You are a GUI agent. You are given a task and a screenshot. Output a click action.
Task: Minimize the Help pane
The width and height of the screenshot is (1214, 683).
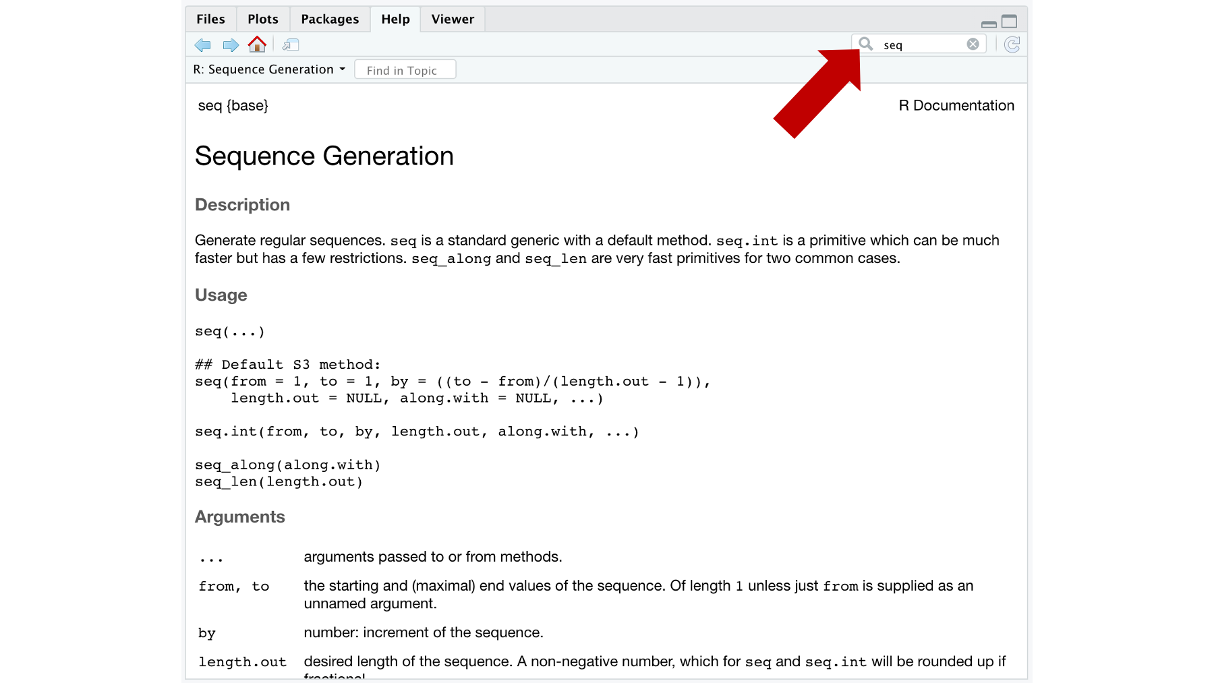coord(989,24)
